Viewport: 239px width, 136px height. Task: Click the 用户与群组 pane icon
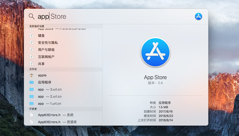pyautogui.click(x=32, y=50)
